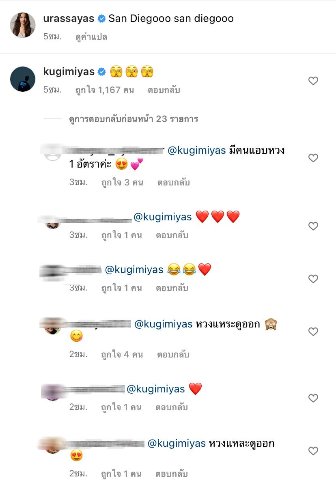Like the reply with laughing emojis
This screenshot has width=336, height=489.
pyautogui.click(x=313, y=279)
